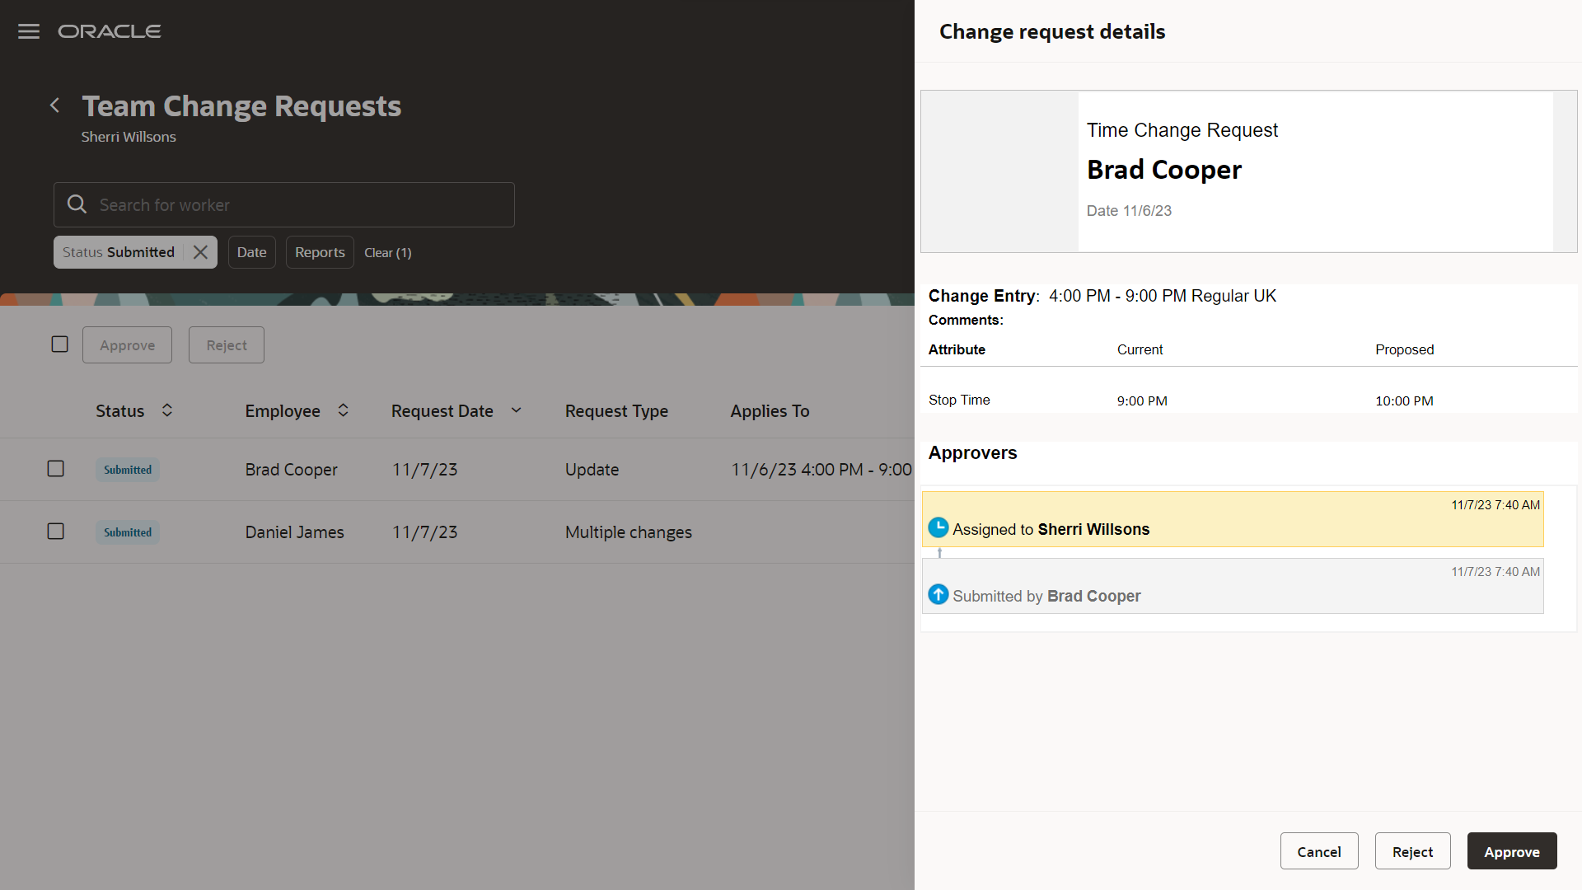The height and width of the screenshot is (890, 1582).
Task: Click the 11/6/23 4:00 PM Applies To cell
Action: (x=821, y=469)
